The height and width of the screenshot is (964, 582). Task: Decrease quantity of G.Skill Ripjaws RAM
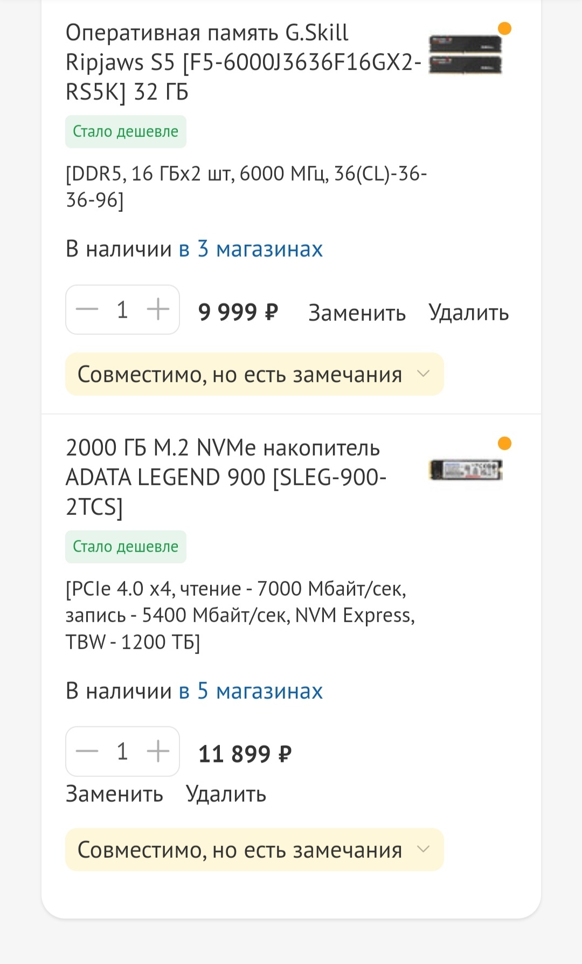87,309
